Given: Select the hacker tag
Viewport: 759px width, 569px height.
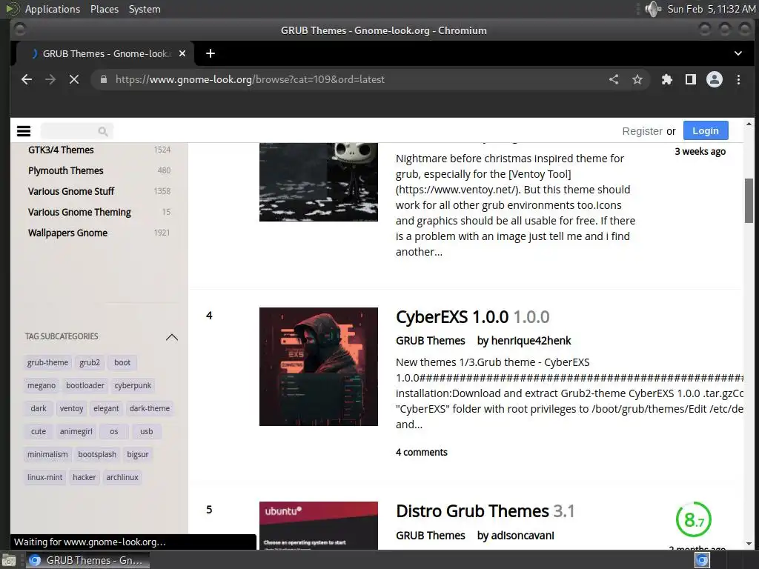Looking at the screenshot, I should pyautogui.click(x=84, y=478).
